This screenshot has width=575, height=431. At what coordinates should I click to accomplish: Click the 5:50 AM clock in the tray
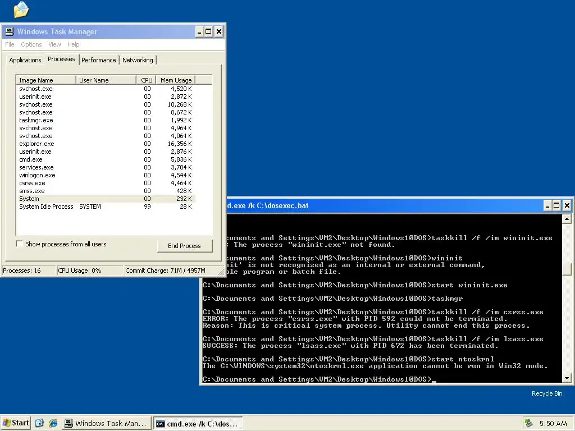point(553,423)
